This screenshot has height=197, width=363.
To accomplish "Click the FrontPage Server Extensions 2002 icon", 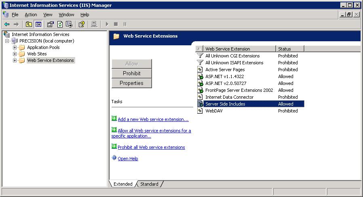I will (200, 90).
